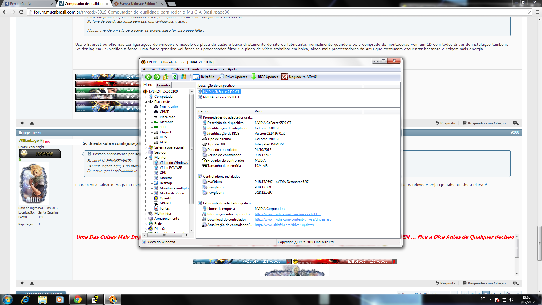This screenshot has width=542, height=305.
Task: Bookmark this page with the star icon
Action: (528, 12)
